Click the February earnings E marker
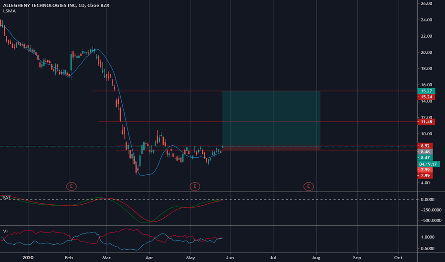445x262 pixels. 71,186
